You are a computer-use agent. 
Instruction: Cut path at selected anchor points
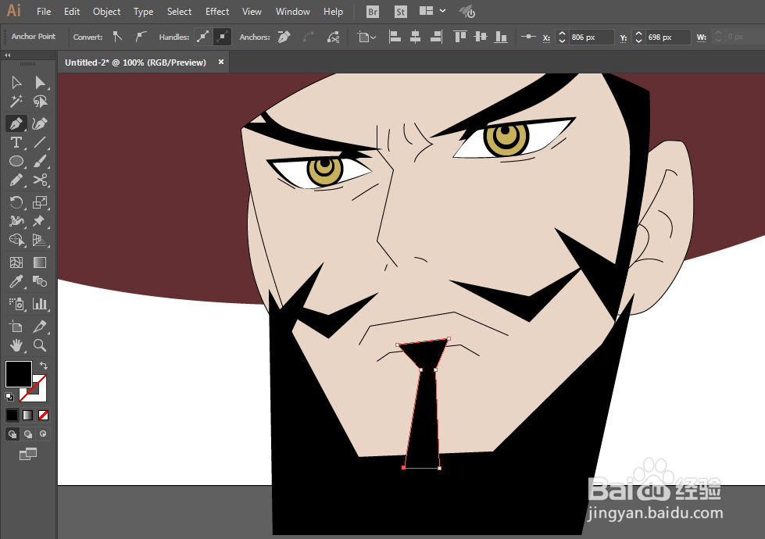333,37
